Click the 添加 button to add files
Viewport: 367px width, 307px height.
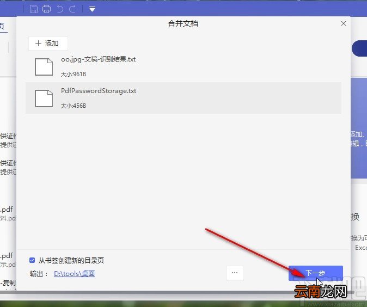(48, 44)
